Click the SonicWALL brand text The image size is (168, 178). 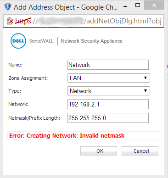pyautogui.click(x=41, y=41)
